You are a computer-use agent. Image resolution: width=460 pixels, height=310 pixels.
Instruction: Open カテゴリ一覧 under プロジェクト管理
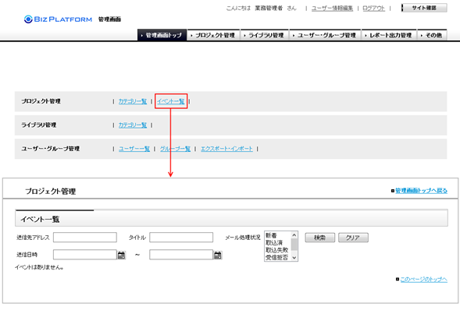click(133, 101)
